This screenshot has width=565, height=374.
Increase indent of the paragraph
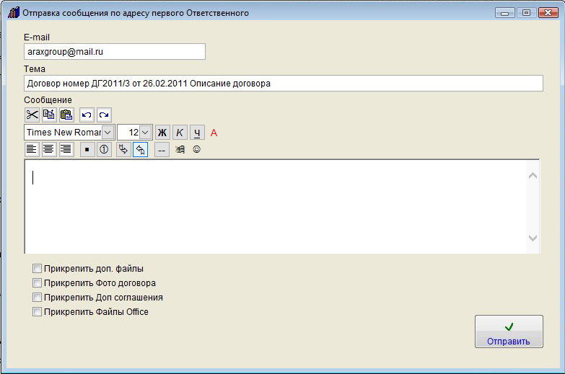123,149
